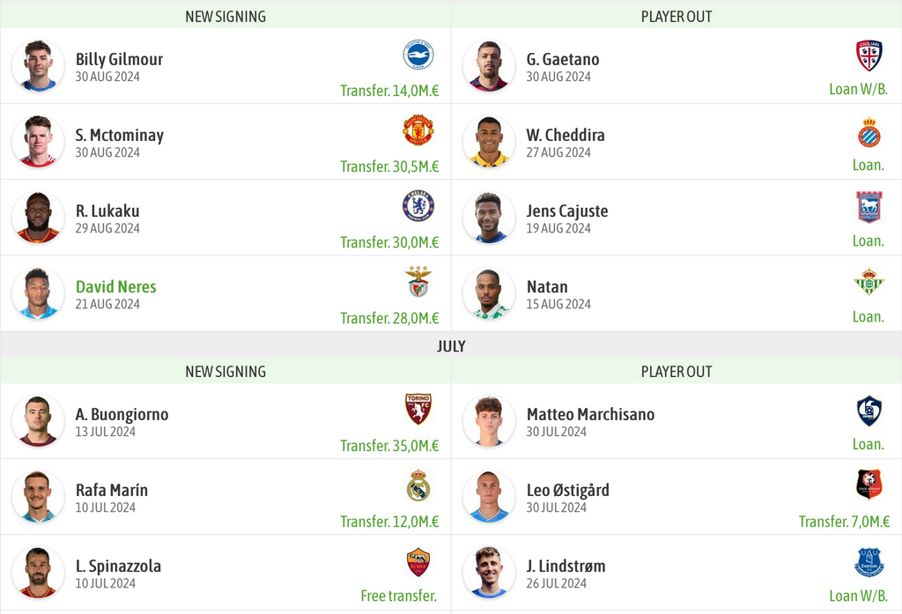This screenshot has width=902, height=614.
Task: Open the AS Roma badge beside L. Spinazzola
Action: 418,562
